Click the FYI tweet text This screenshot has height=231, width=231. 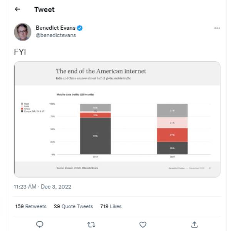[20, 52]
